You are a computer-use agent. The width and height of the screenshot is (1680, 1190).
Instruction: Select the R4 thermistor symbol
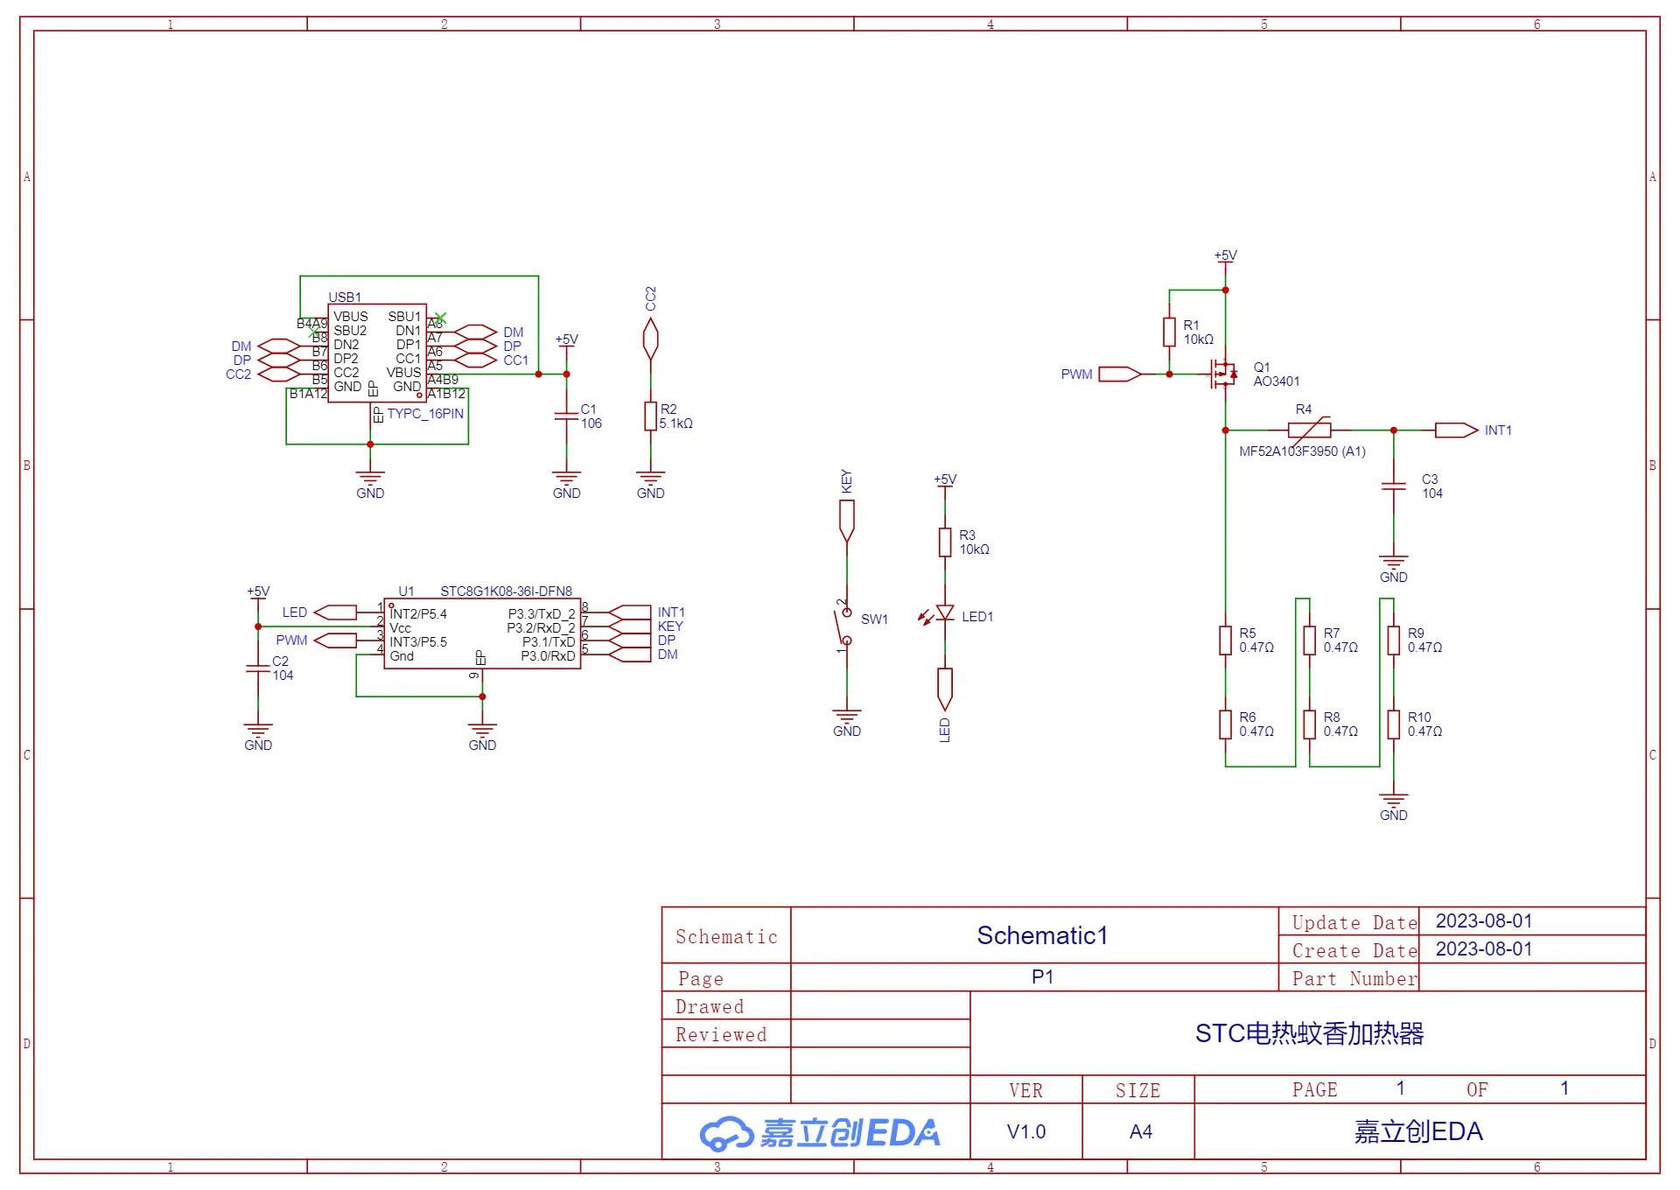pos(1310,430)
